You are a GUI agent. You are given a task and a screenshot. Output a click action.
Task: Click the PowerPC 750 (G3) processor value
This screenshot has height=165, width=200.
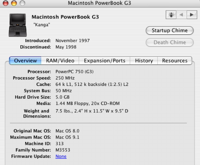[x=75, y=72]
